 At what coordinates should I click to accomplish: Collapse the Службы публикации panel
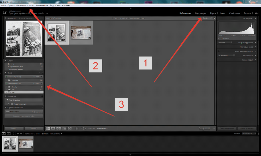click(6, 107)
